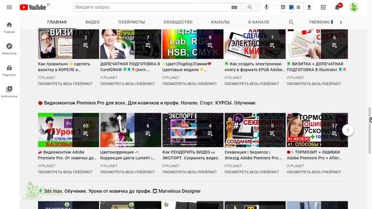
Task: Open the Тормоза ошибки playlist thumbnail
Action: [x=317, y=130]
